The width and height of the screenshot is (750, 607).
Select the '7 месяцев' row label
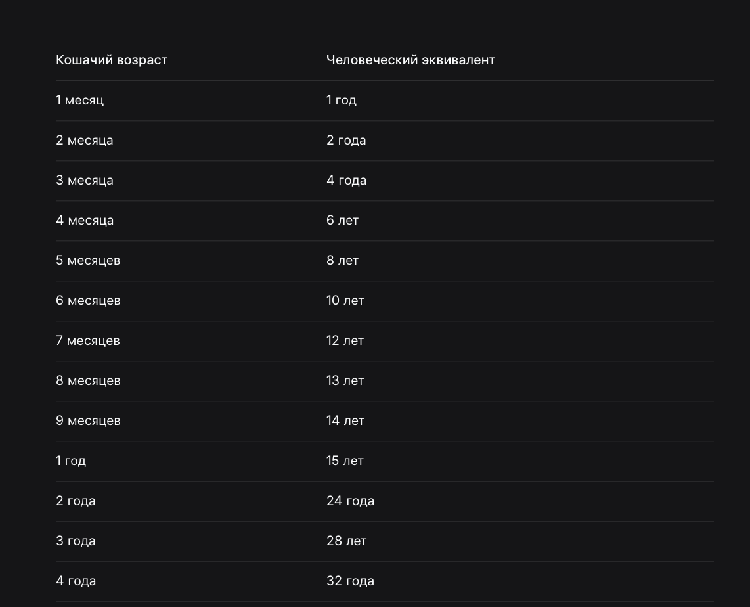[x=88, y=340]
